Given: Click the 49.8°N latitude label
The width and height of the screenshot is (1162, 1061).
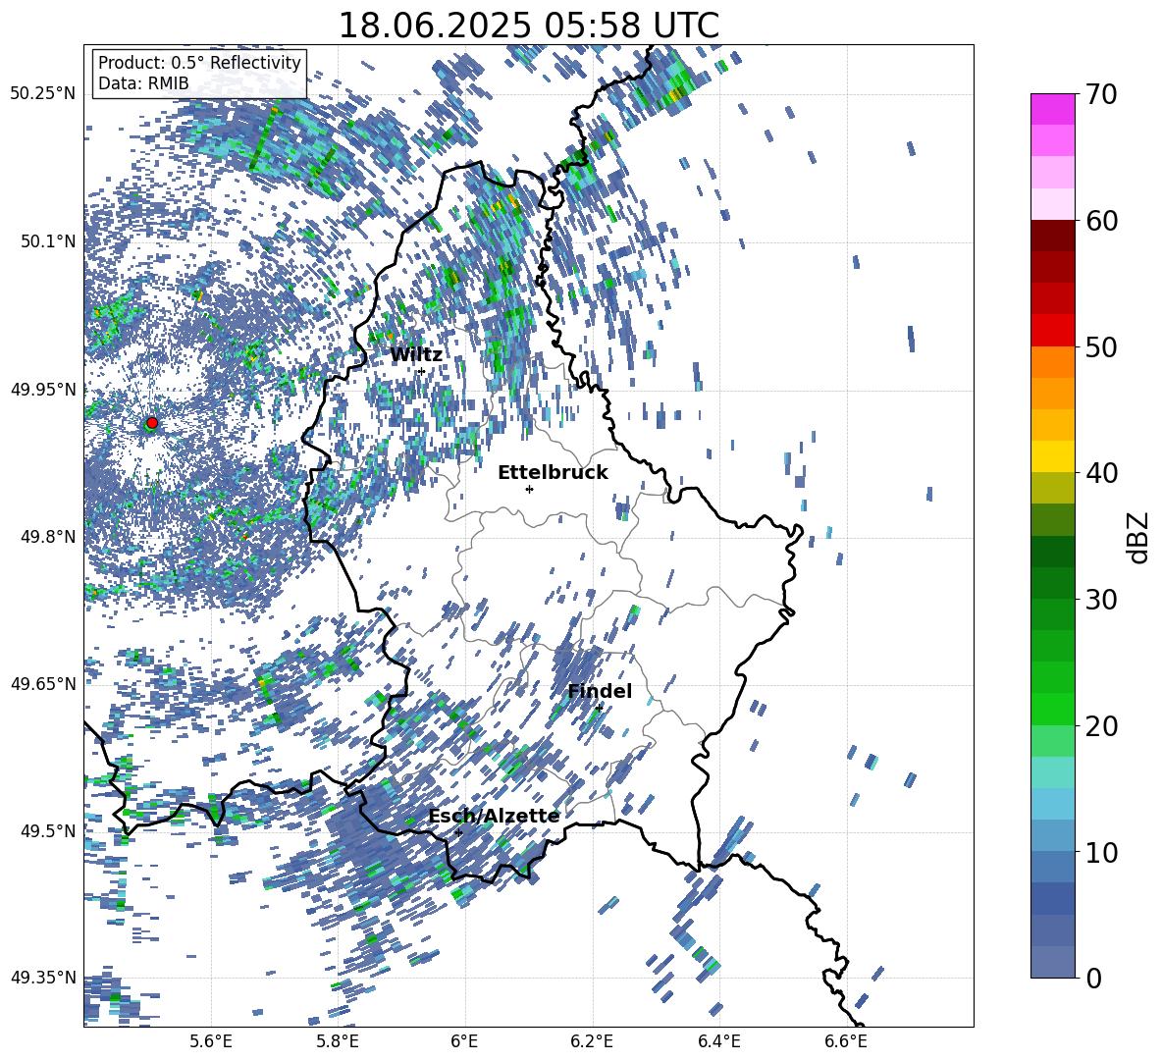Looking at the screenshot, I should (x=47, y=537).
